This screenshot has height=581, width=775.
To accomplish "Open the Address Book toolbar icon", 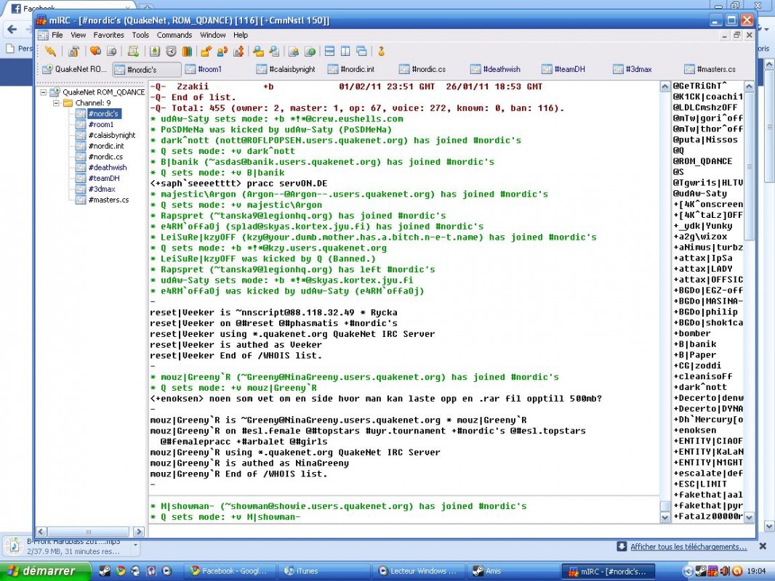I will tap(154, 51).
